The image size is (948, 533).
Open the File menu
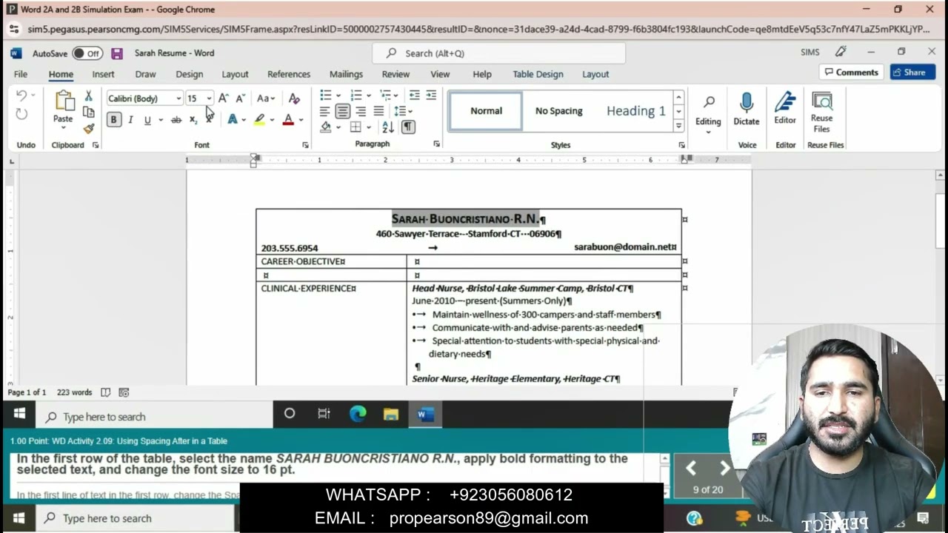pos(21,74)
